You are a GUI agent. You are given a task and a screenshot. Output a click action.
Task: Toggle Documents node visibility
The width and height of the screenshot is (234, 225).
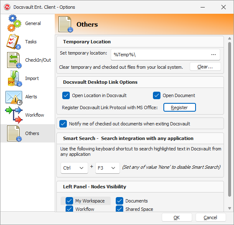(120, 201)
